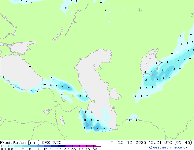Screen dimensions: 194x150
Task: Click the '18..21 UTC' time range text
Action: click(x=160, y=143)
